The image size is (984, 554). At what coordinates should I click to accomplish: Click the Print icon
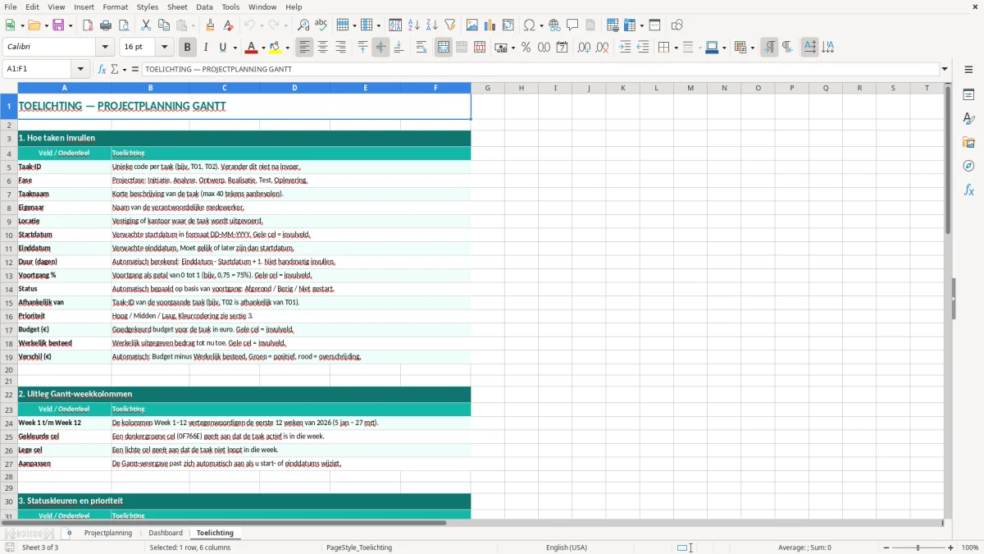click(x=106, y=25)
